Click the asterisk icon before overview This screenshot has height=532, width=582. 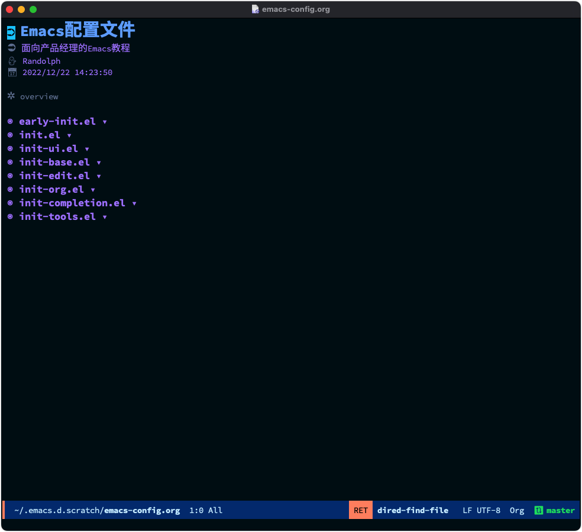click(x=11, y=96)
